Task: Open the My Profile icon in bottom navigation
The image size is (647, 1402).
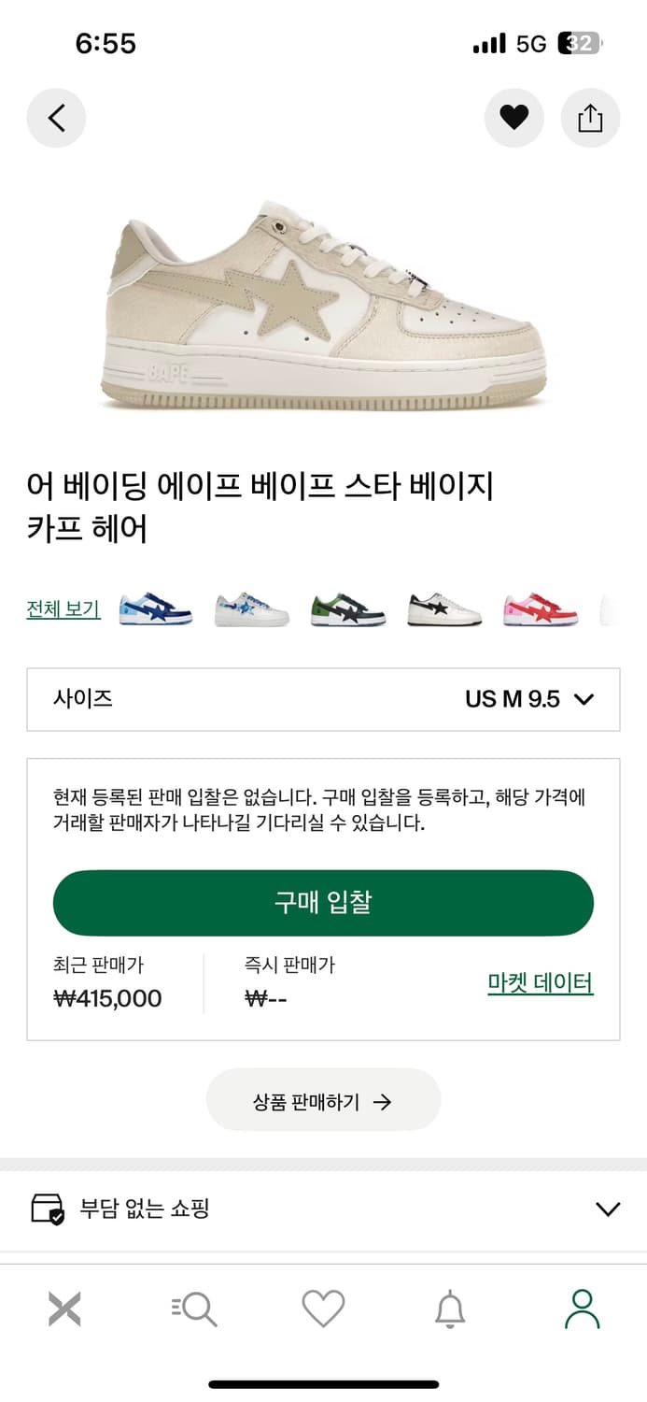Action: tap(582, 1309)
